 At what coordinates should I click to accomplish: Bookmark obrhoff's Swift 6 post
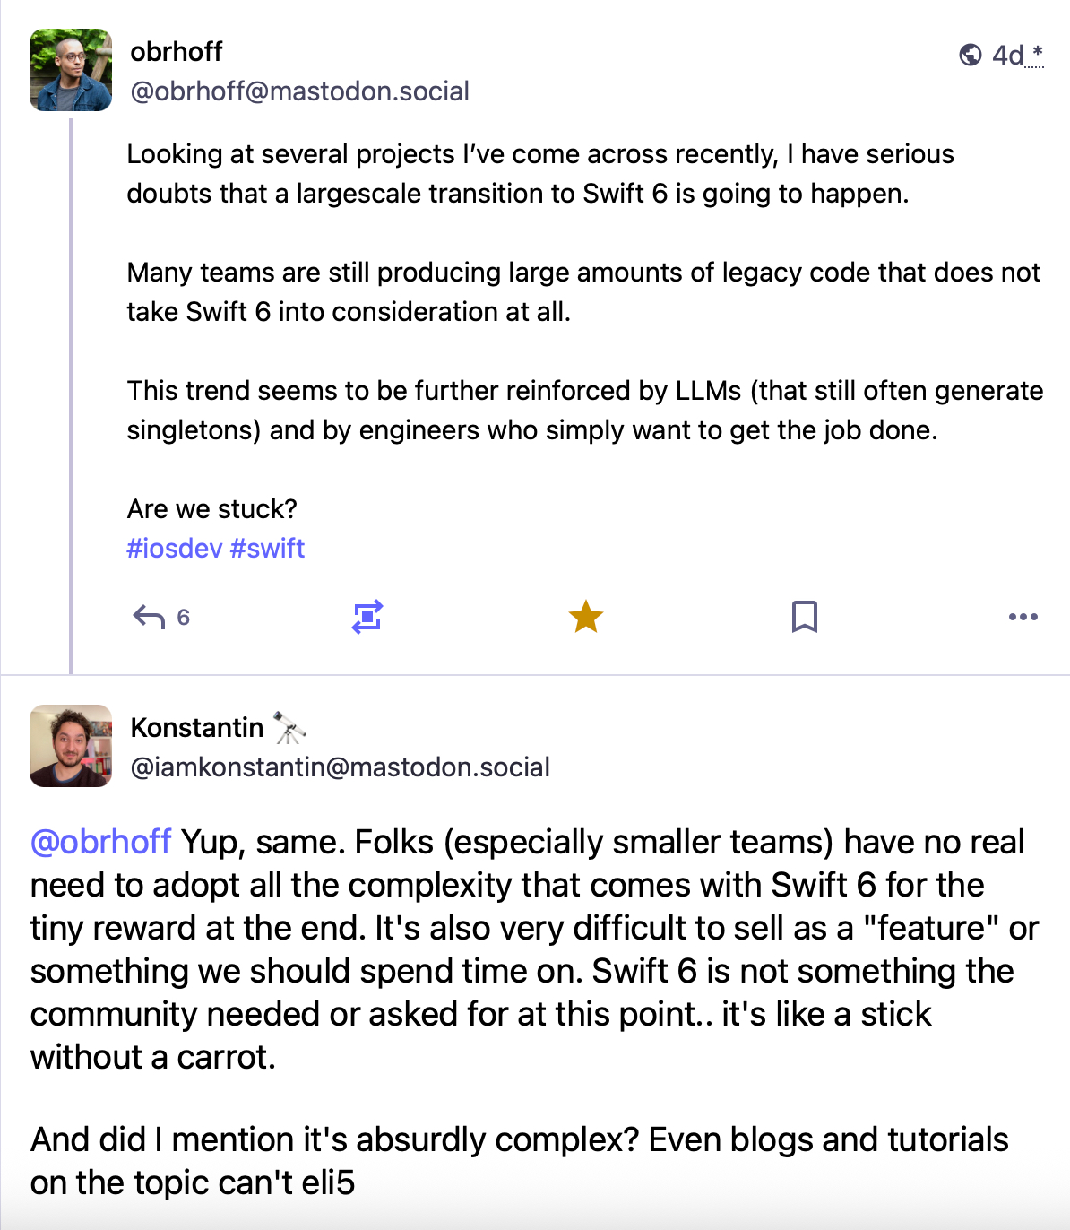pyautogui.click(x=805, y=617)
